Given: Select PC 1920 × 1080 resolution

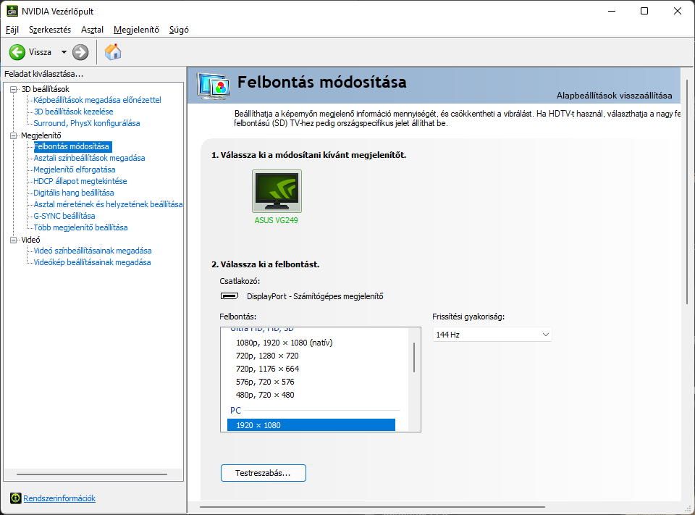Looking at the screenshot, I should [311, 425].
